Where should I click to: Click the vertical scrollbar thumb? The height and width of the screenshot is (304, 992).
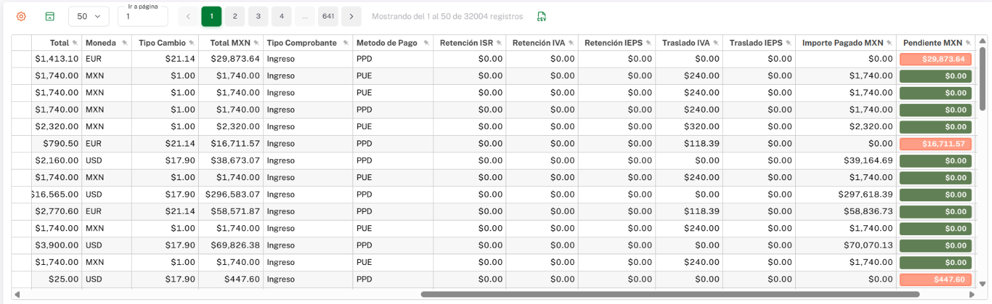[x=983, y=78]
